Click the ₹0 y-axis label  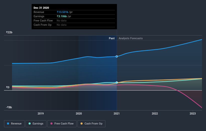(8, 87)
